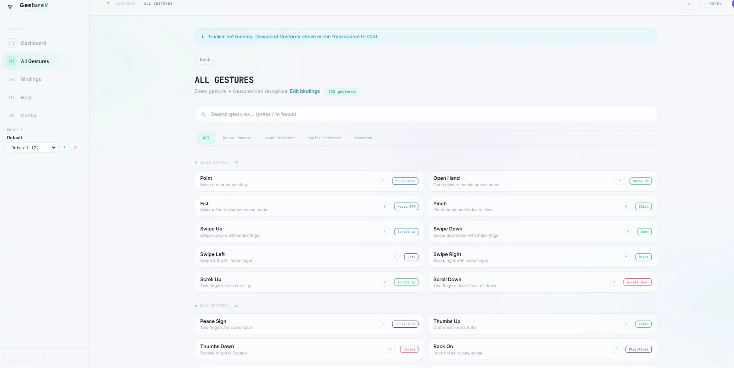Open the help icon for Scroll Down gesture
734x368 pixels.
coord(614,282)
